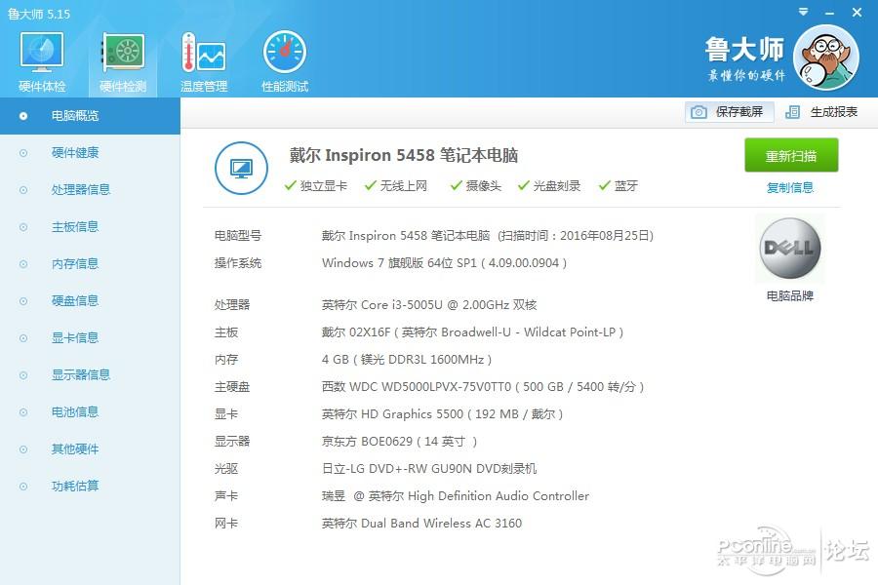The image size is (878, 585).
Task: Click the 鲁大师 mascot avatar
Action: point(826,58)
